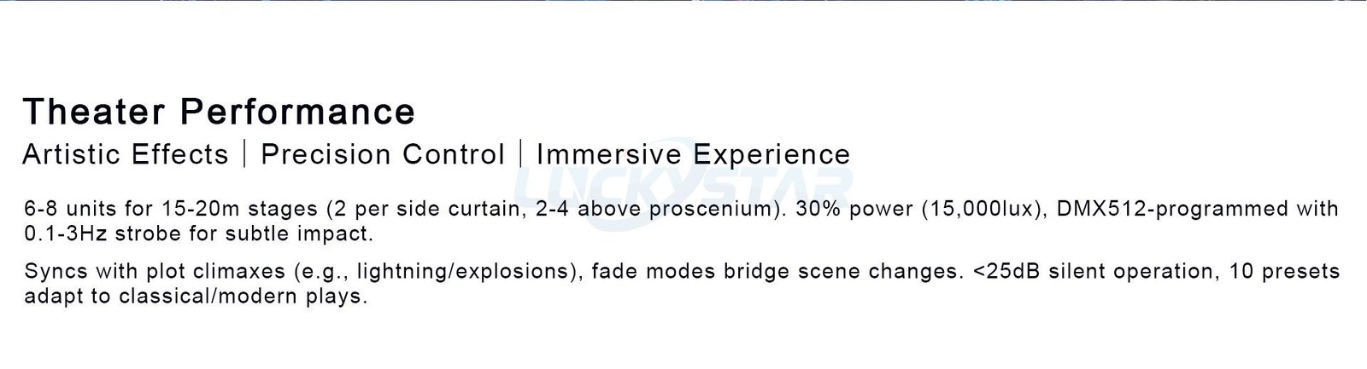Click the Immersive Experience subtitle text
Viewport: 1367px width, 369px height.
tap(693, 154)
